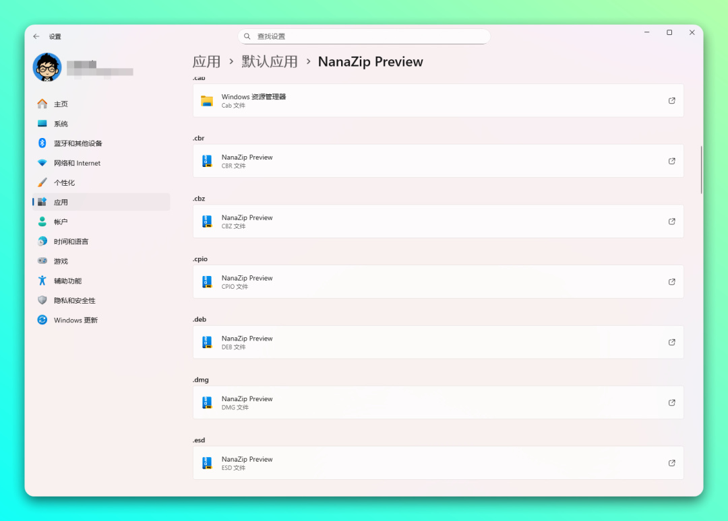Click the open-external icon in .esd row
The height and width of the screenshot is (521, 728).
click(672, 463)
